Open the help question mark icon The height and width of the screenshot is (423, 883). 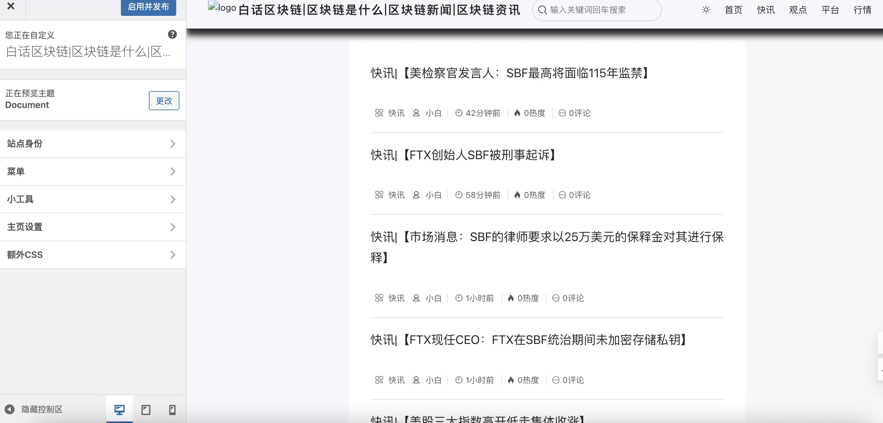172,34
